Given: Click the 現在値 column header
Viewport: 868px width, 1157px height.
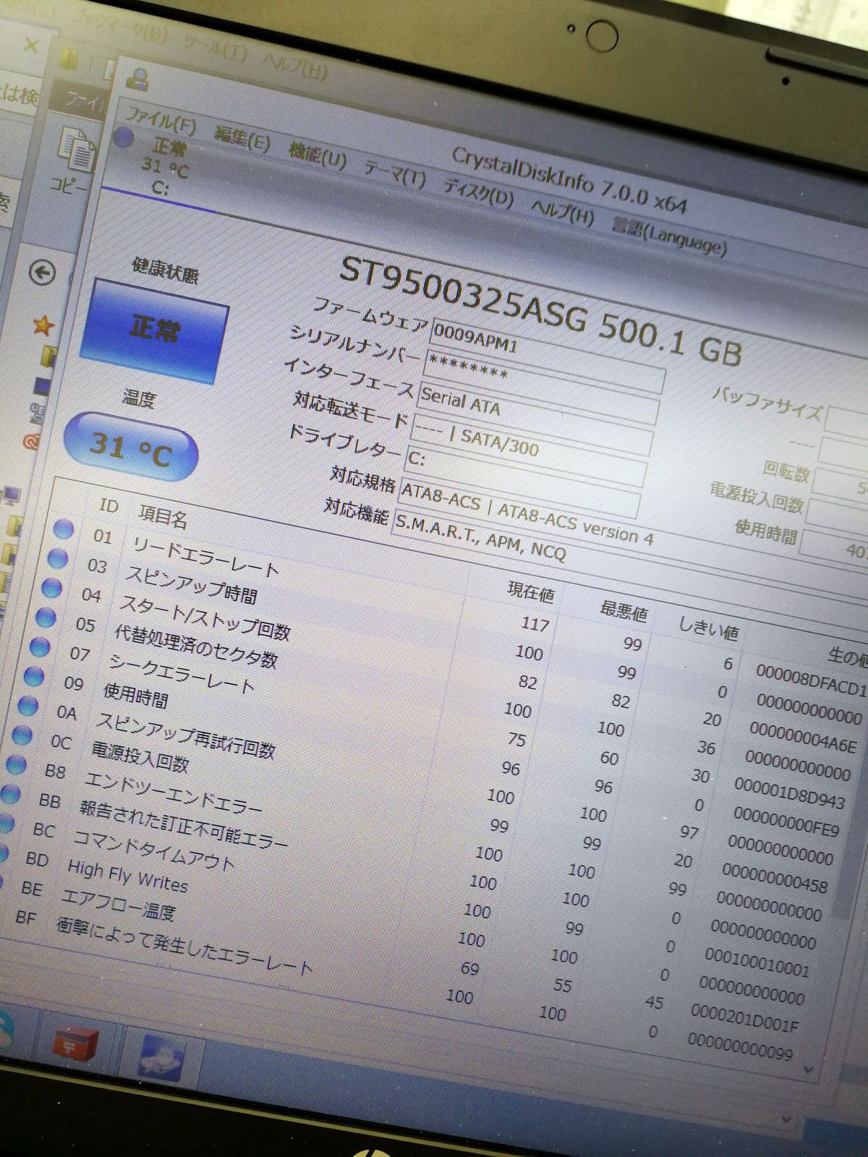Looking at the screenshot, I should click(532, 592).
